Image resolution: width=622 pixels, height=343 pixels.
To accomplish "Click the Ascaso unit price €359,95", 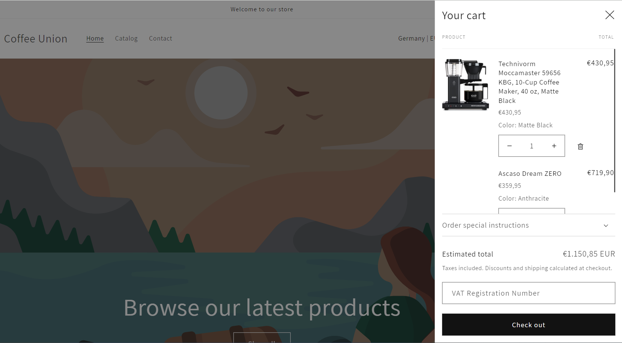I will tap(510, 186).
